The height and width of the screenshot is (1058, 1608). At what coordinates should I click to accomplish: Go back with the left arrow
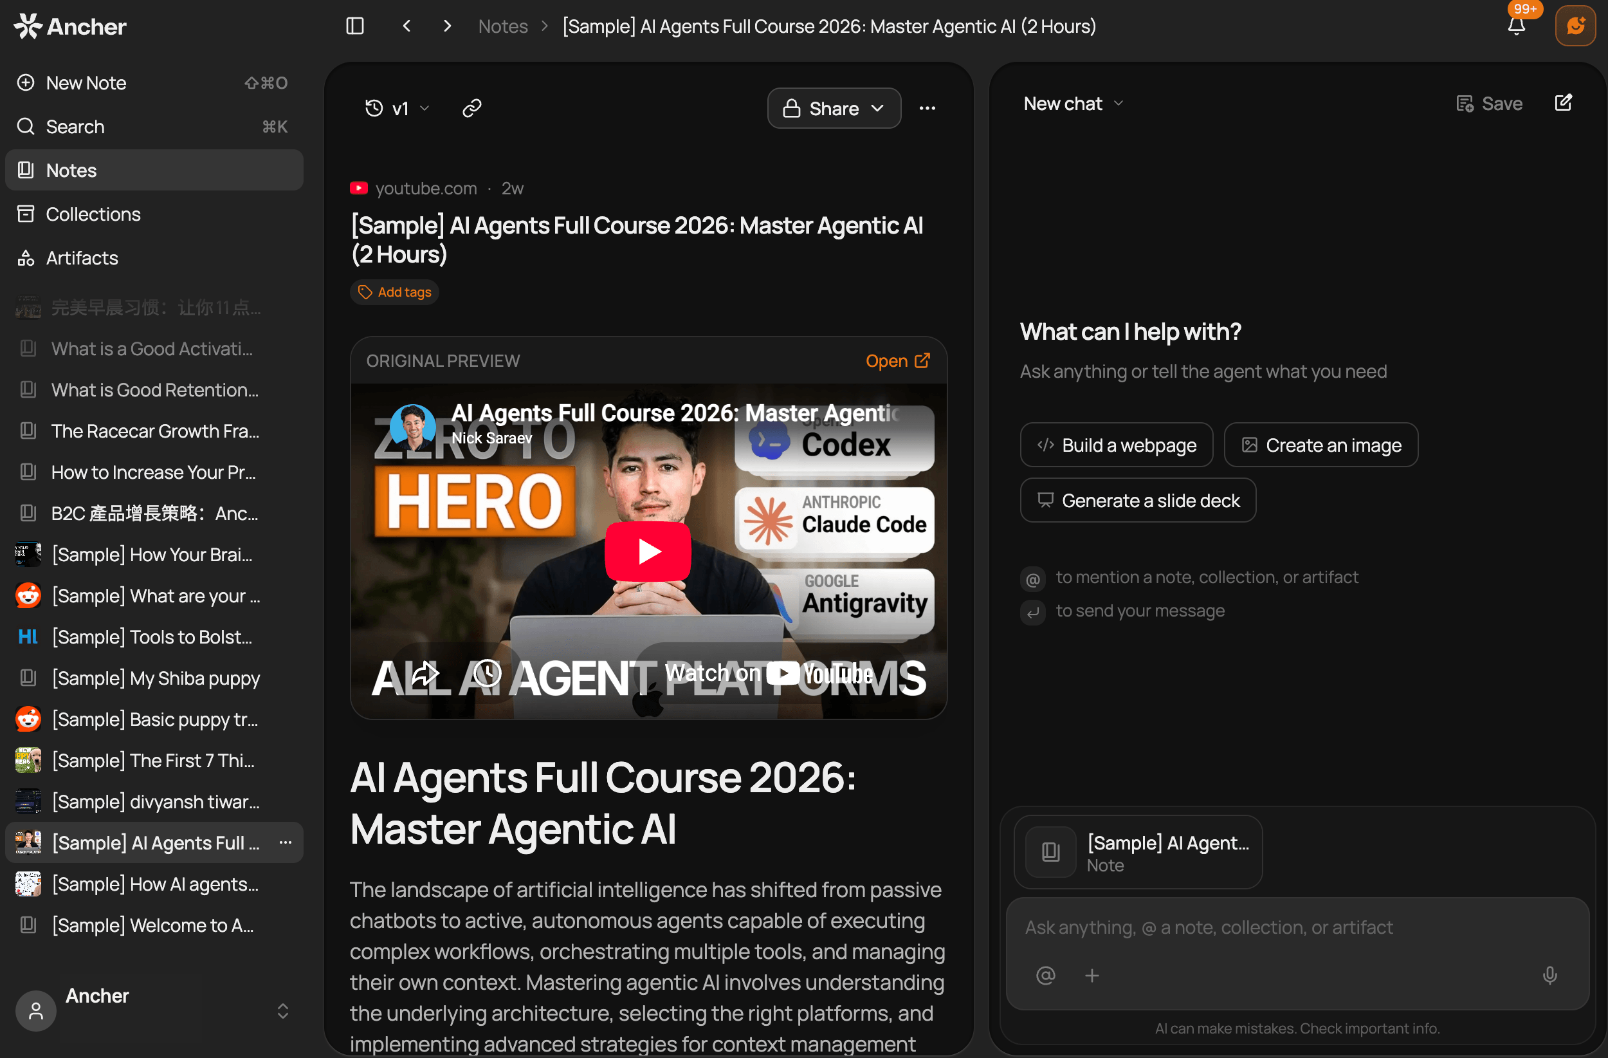click(407, 26)
